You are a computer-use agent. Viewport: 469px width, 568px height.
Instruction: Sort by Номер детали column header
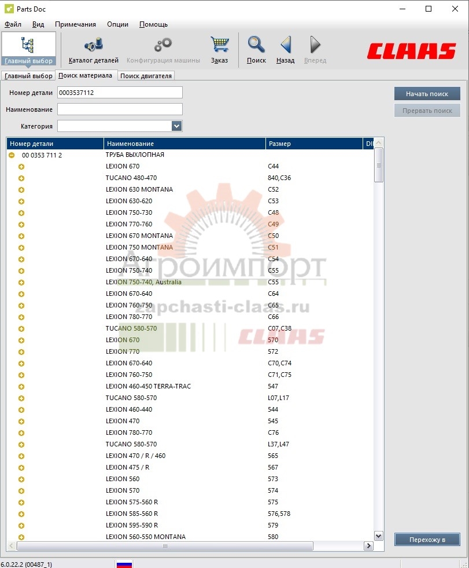(x=55, y=144)
